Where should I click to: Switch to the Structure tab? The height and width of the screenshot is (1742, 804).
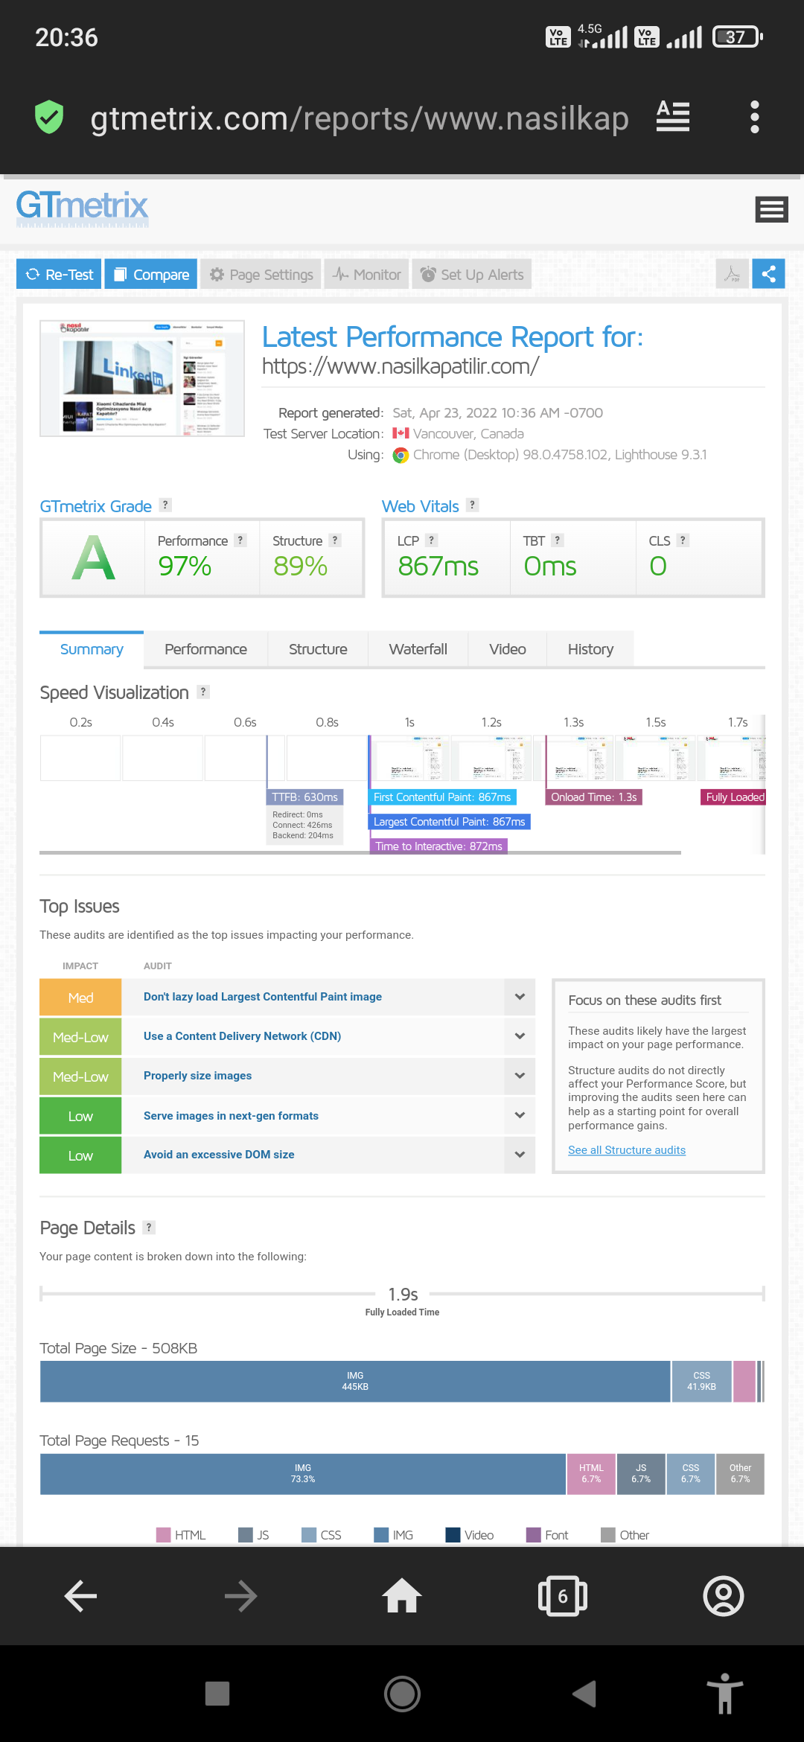click(318, 649)
